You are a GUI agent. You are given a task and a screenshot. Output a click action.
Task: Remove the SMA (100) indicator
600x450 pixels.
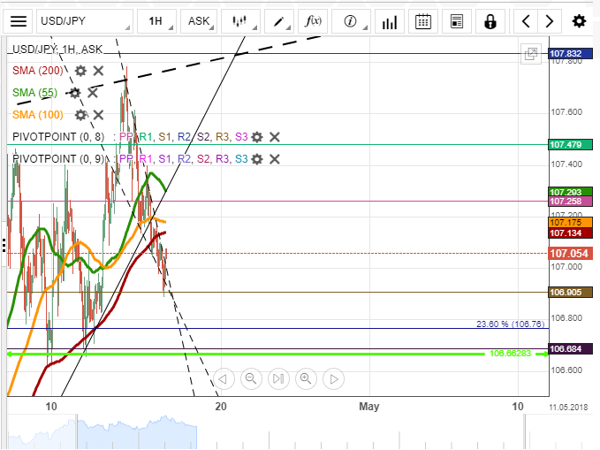[x=98, y=115]
